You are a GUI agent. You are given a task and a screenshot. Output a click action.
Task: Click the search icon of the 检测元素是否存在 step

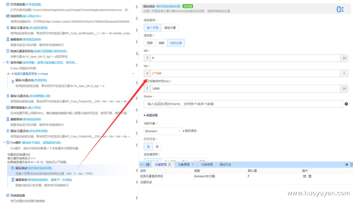pos(8,51)
